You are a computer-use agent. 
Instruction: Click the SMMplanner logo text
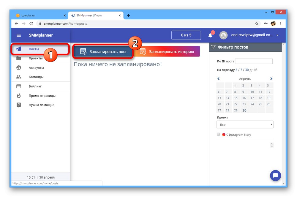[x=41, y=35]
